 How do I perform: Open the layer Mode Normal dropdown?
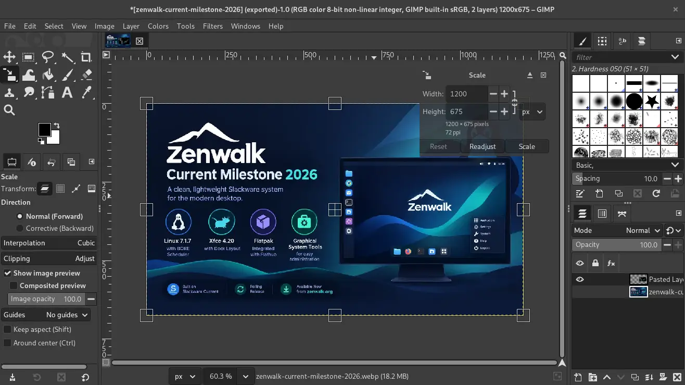(x=617, y=230)
